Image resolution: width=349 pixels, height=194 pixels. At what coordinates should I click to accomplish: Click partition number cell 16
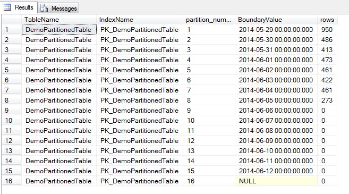pyautogui.click(x=209, y=181)
